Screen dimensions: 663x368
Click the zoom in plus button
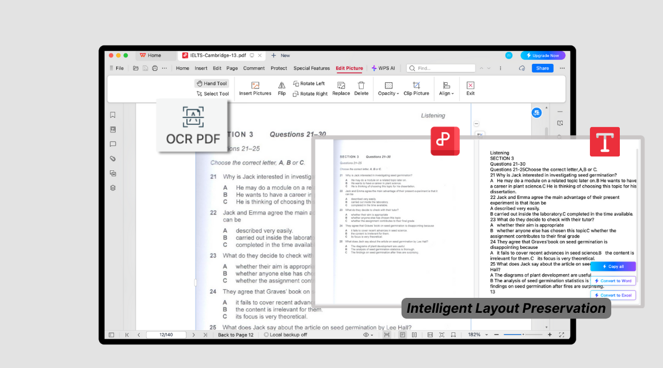point(550,335)
